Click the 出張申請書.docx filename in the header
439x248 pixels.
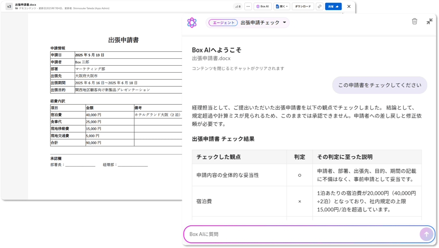(x=25, y=5)
